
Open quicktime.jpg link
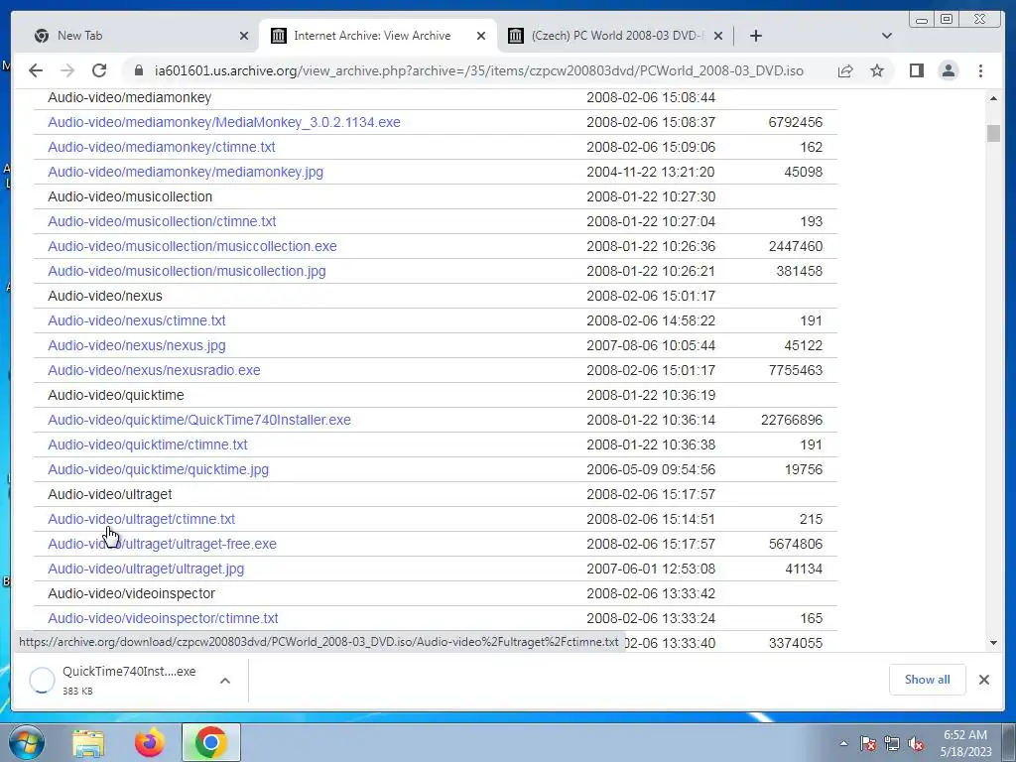click(158, 469)
